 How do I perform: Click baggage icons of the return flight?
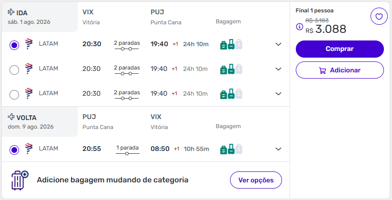click(x=231, y=149)
